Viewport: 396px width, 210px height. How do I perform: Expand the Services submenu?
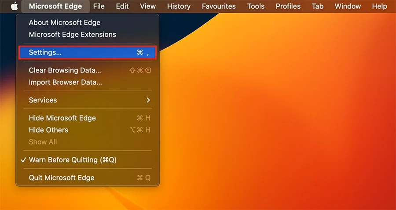[88, 100]
